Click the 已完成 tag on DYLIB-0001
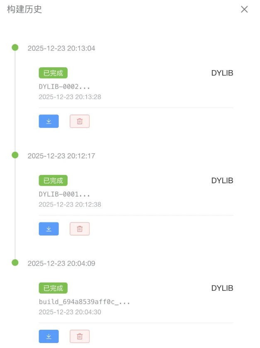The height and width of the screenshot is (348, 260). click(53, 180)
